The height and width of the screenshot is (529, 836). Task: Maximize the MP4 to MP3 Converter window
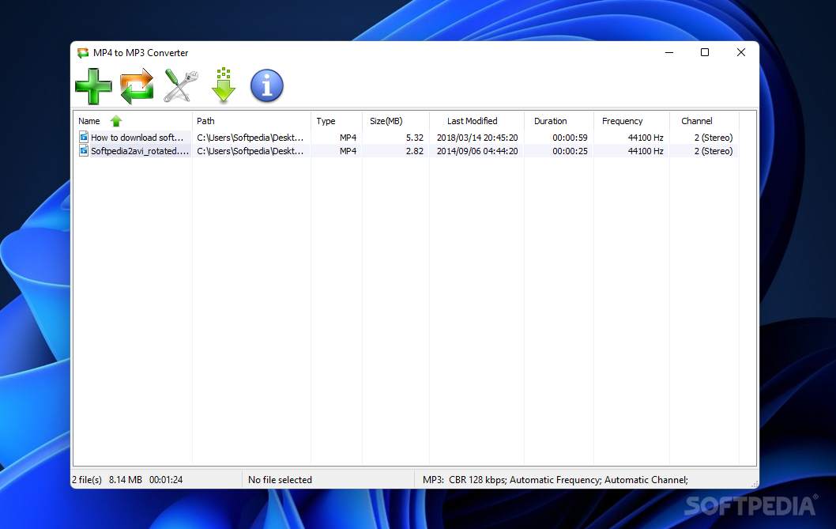704,52
